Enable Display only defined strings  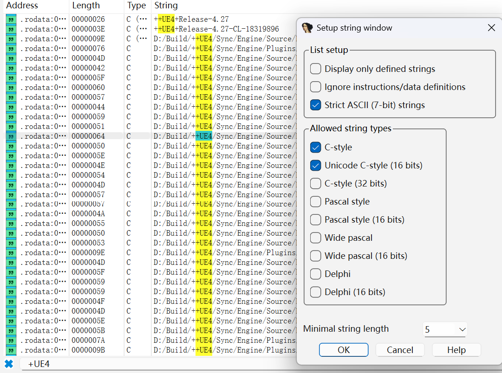click(316, 69)
